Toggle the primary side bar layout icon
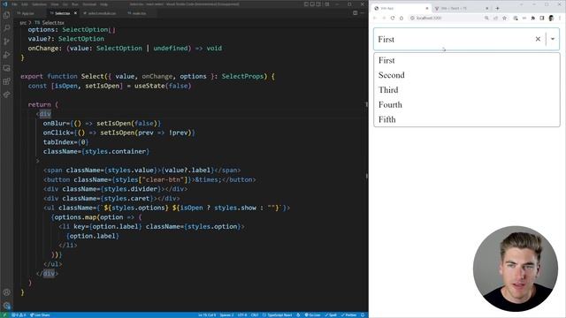Screen dimensions: 566x318 [x=306, y=4]
